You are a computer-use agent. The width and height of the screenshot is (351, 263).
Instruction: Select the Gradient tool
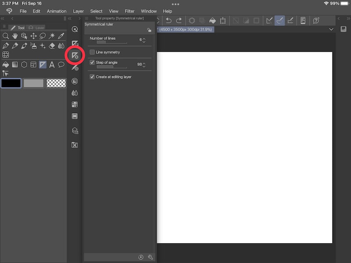coord(15,64)
